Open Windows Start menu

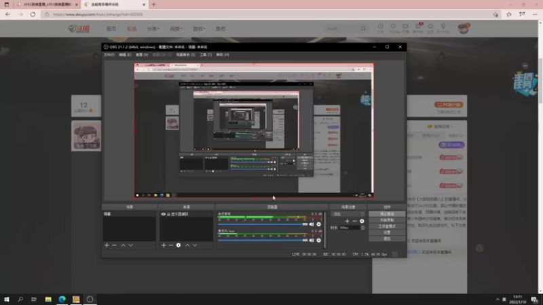7,299
